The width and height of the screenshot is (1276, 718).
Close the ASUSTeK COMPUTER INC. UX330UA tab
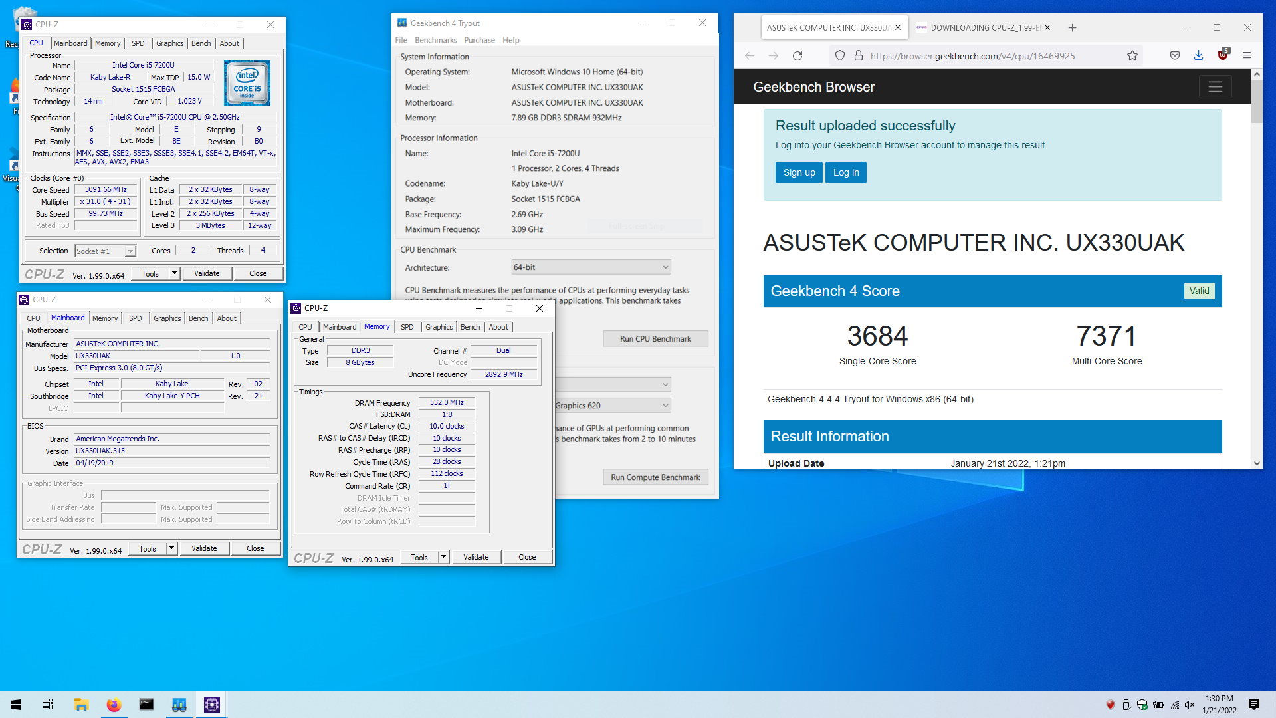[x=898, y=27]
